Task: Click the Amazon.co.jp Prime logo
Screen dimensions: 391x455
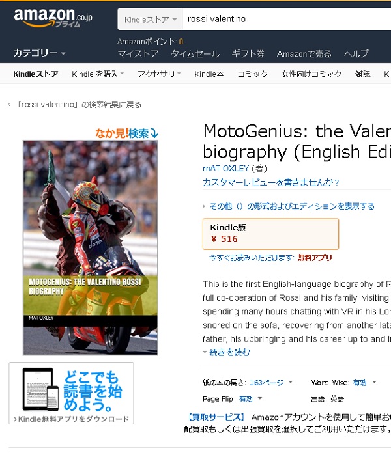Action: [53, 18]
